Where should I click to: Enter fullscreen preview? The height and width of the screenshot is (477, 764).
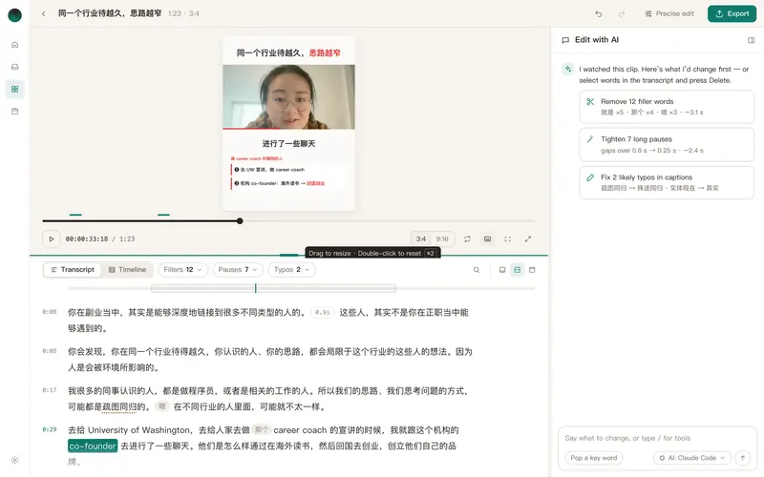click(508, 239)
